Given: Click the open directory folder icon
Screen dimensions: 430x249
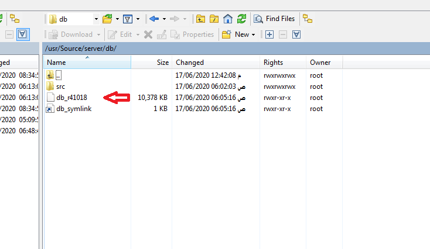Looking at the screenshot, I should [107, 19].
